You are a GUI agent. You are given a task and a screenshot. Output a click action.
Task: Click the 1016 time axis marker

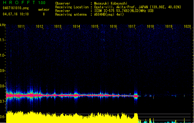[x=113, y=26]
